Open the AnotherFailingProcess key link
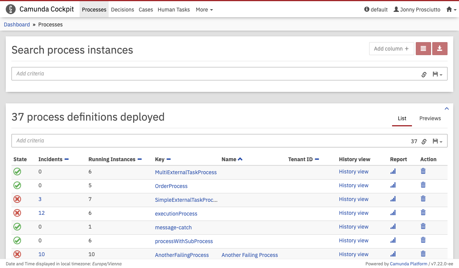Viewport: 459px width, 268px height. click(x=182, y=255)
